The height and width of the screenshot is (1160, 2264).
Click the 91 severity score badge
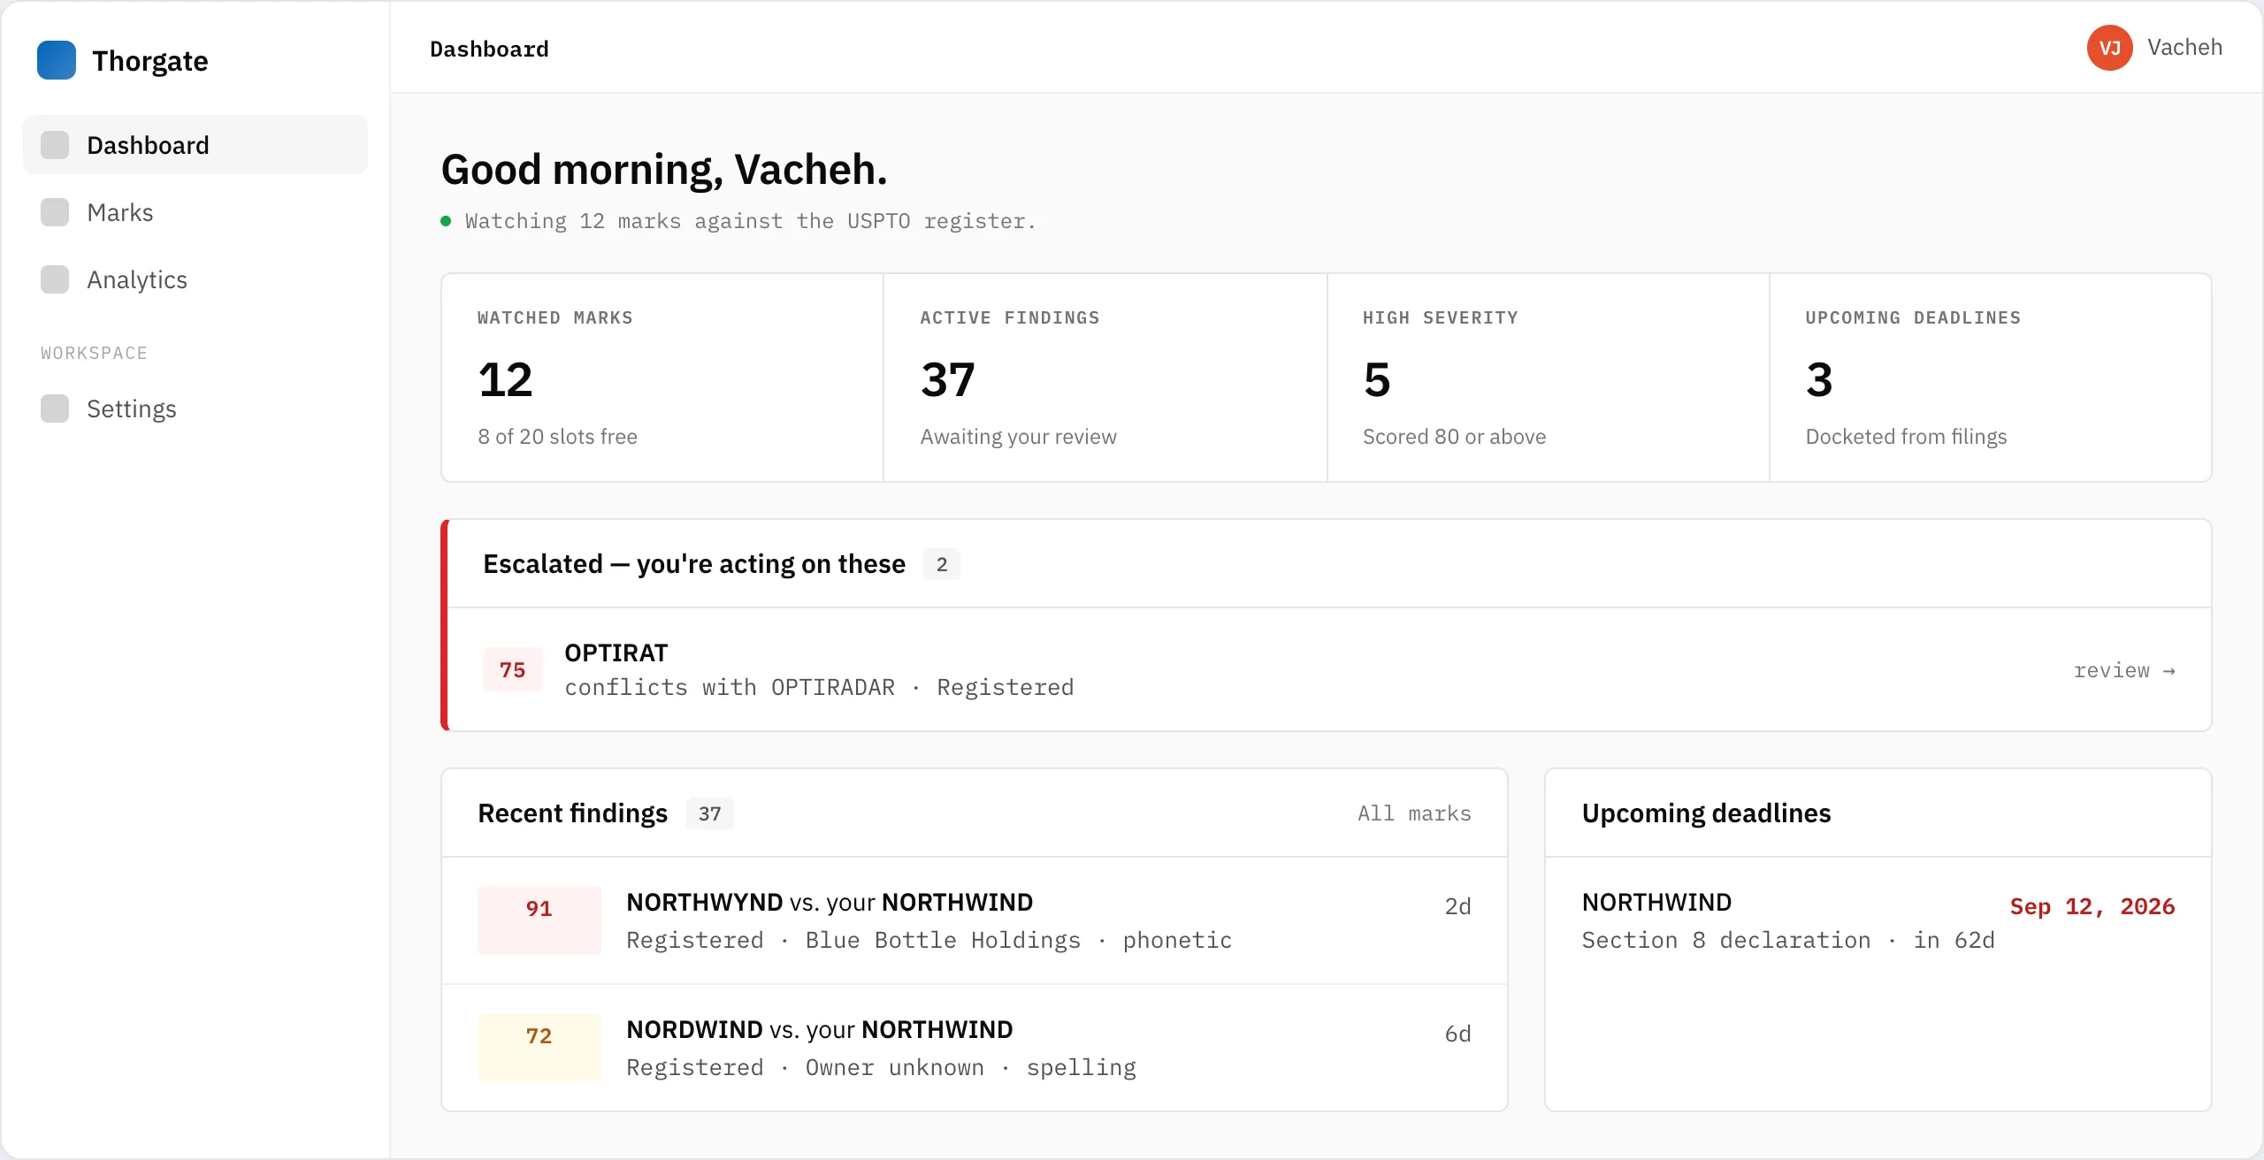pos(539,920)
